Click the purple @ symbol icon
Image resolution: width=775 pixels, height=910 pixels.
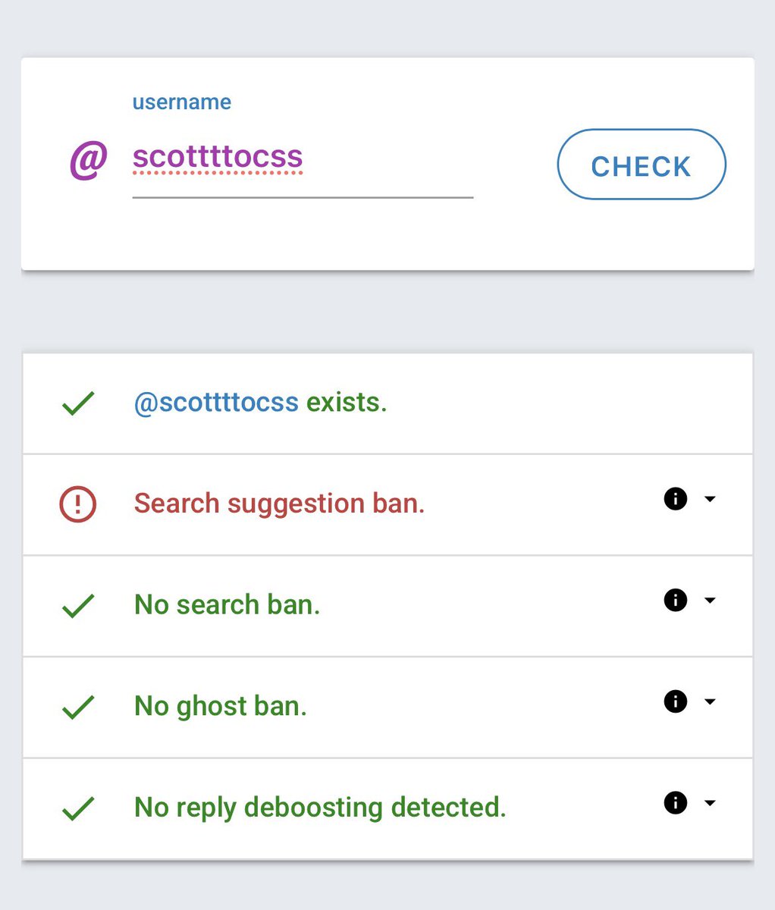click(89, 159)
